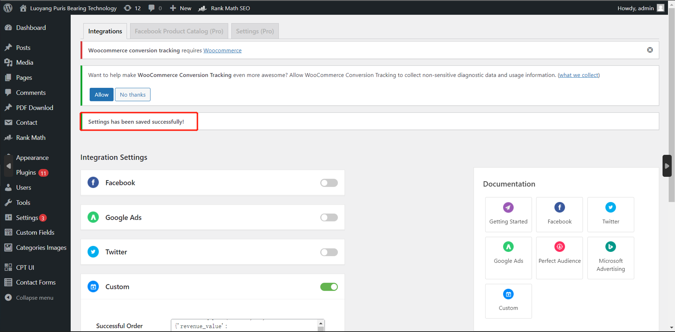
Task: Open Custom documentation card
Action: [508, 301]
